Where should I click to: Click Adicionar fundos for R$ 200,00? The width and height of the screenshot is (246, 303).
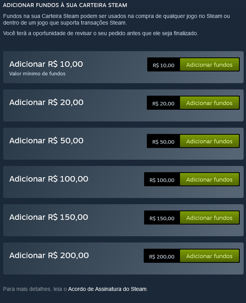coord(209,256)
